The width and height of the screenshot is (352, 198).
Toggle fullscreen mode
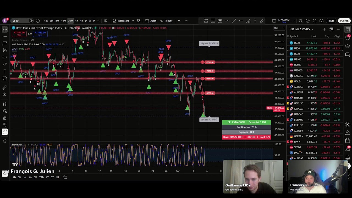[x=315, y=21]
